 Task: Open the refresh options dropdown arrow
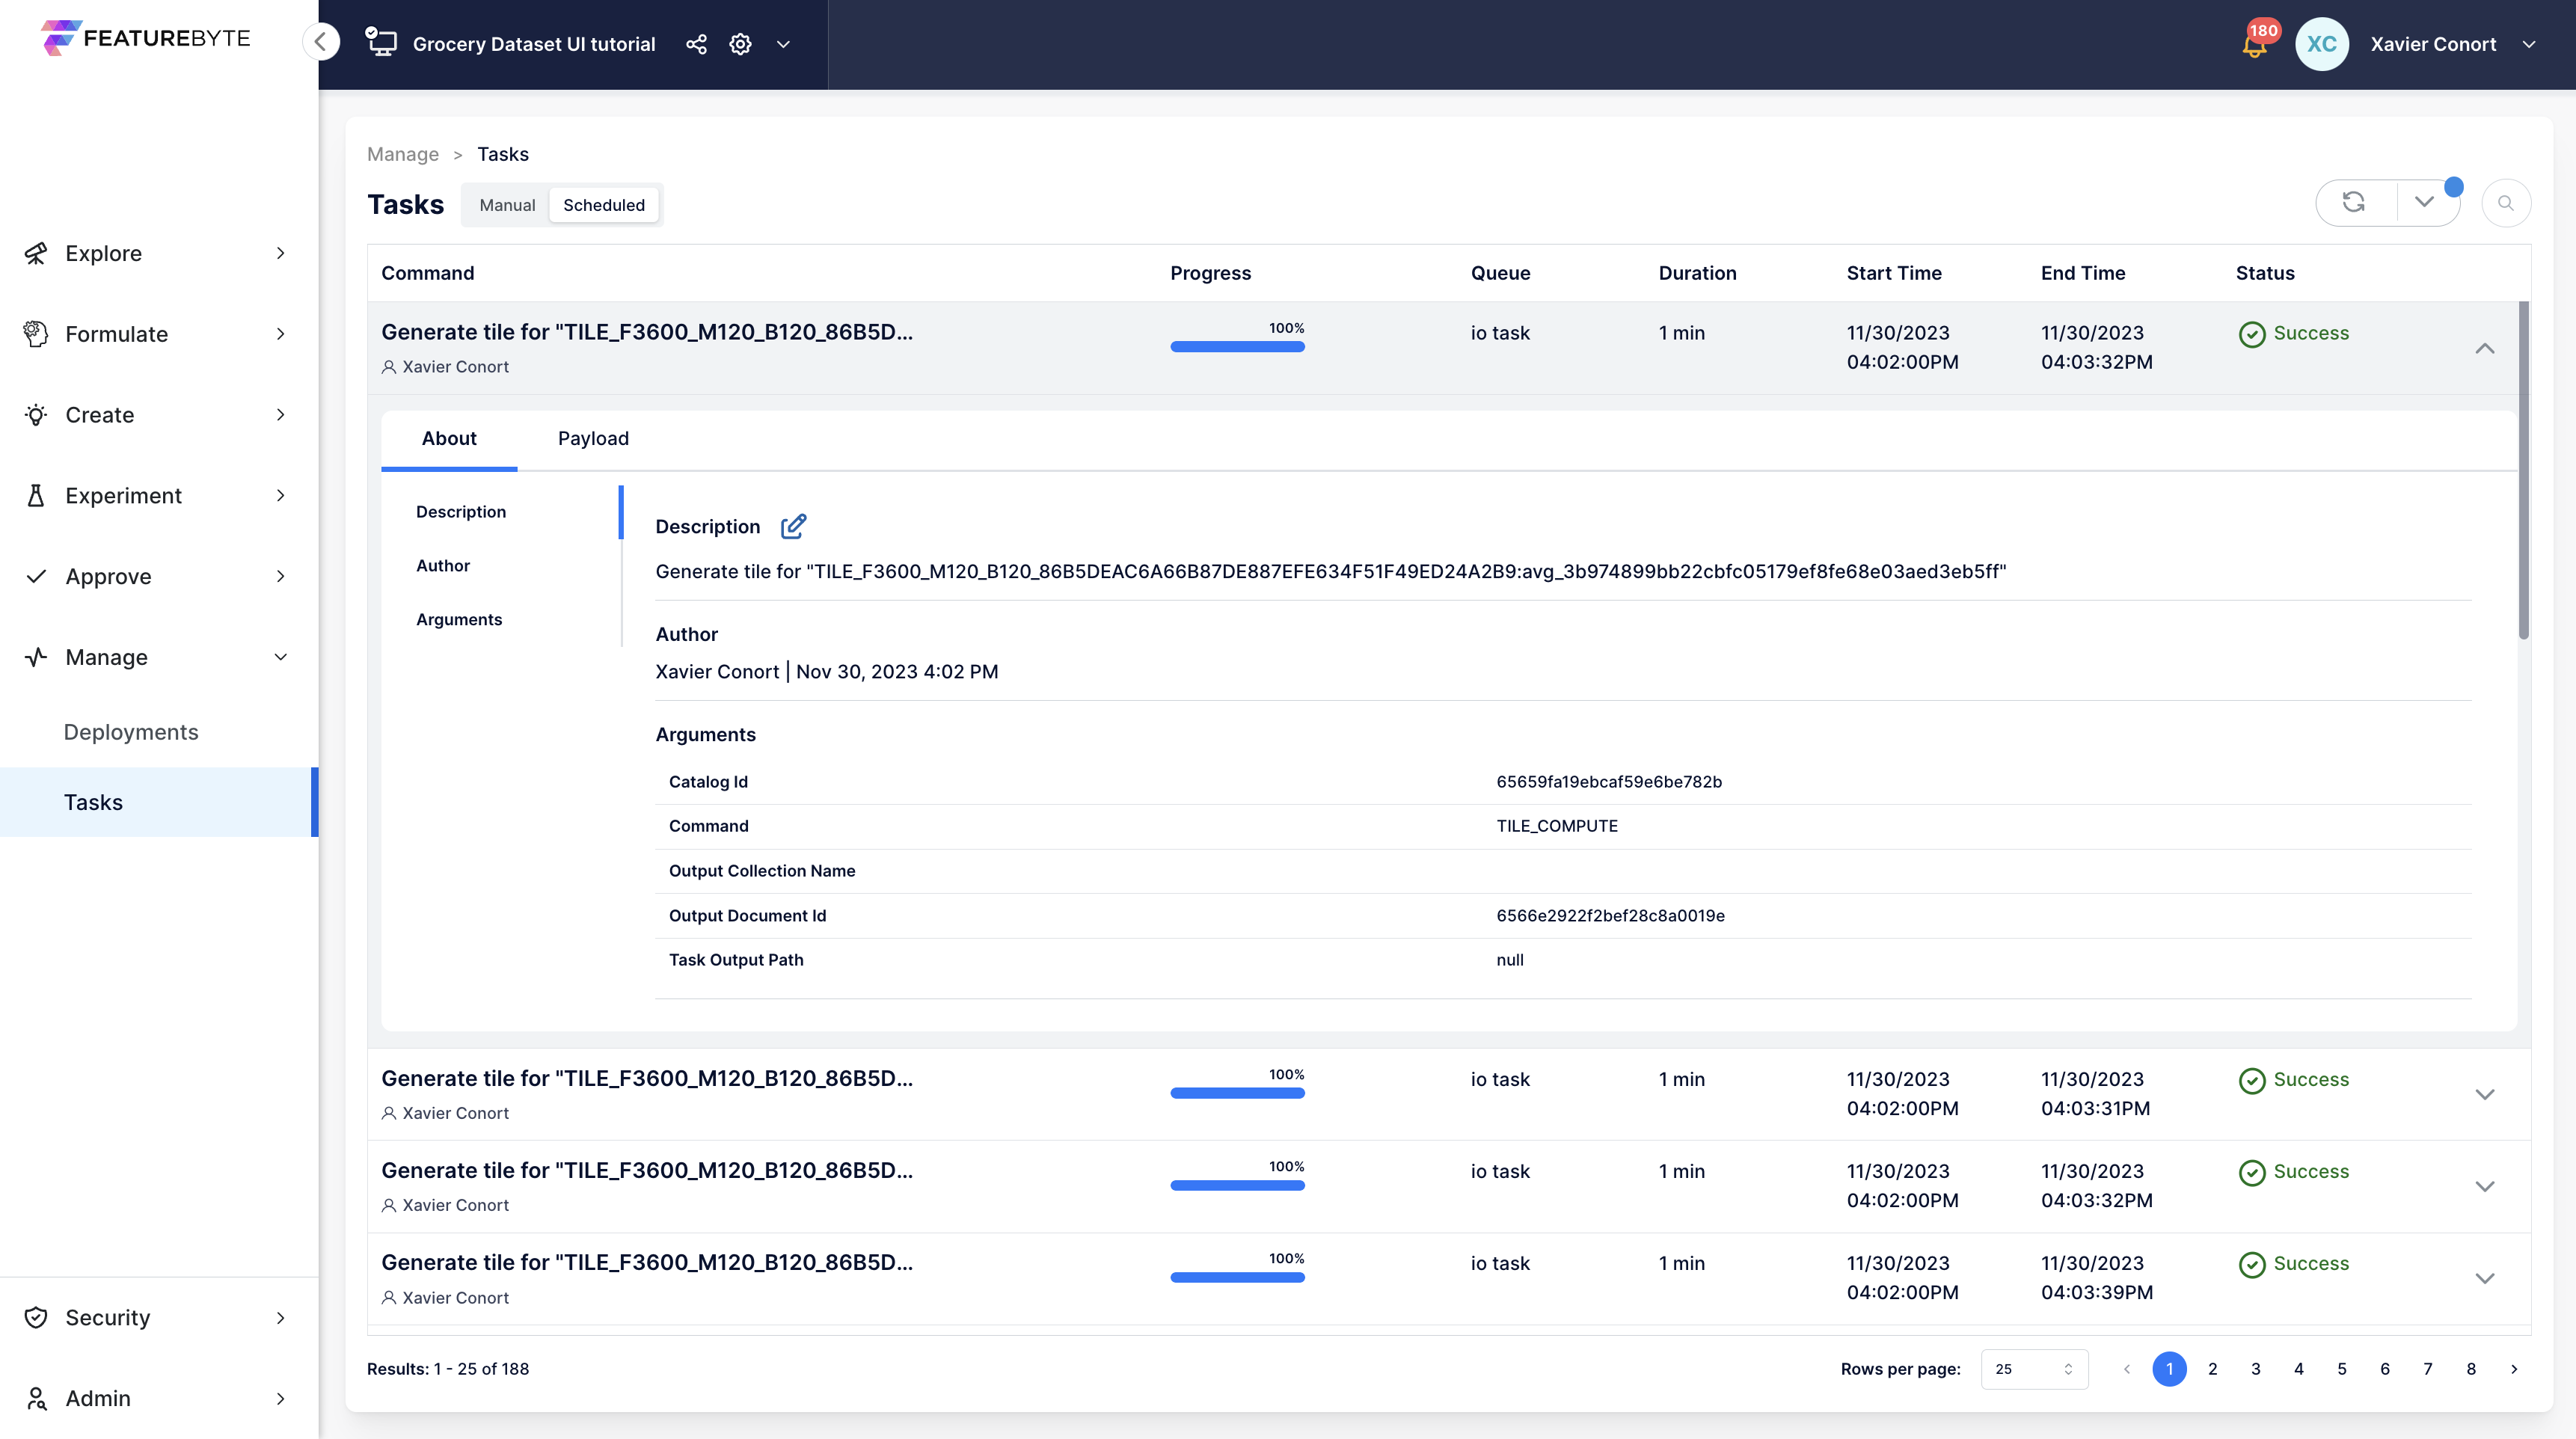pos(2424,203)
